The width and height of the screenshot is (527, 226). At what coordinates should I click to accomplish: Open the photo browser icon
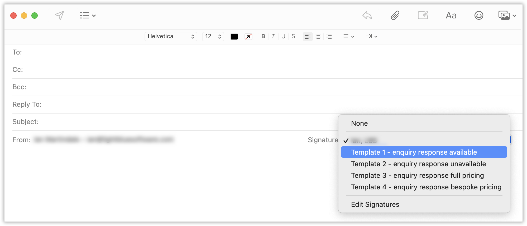point(504,15)
